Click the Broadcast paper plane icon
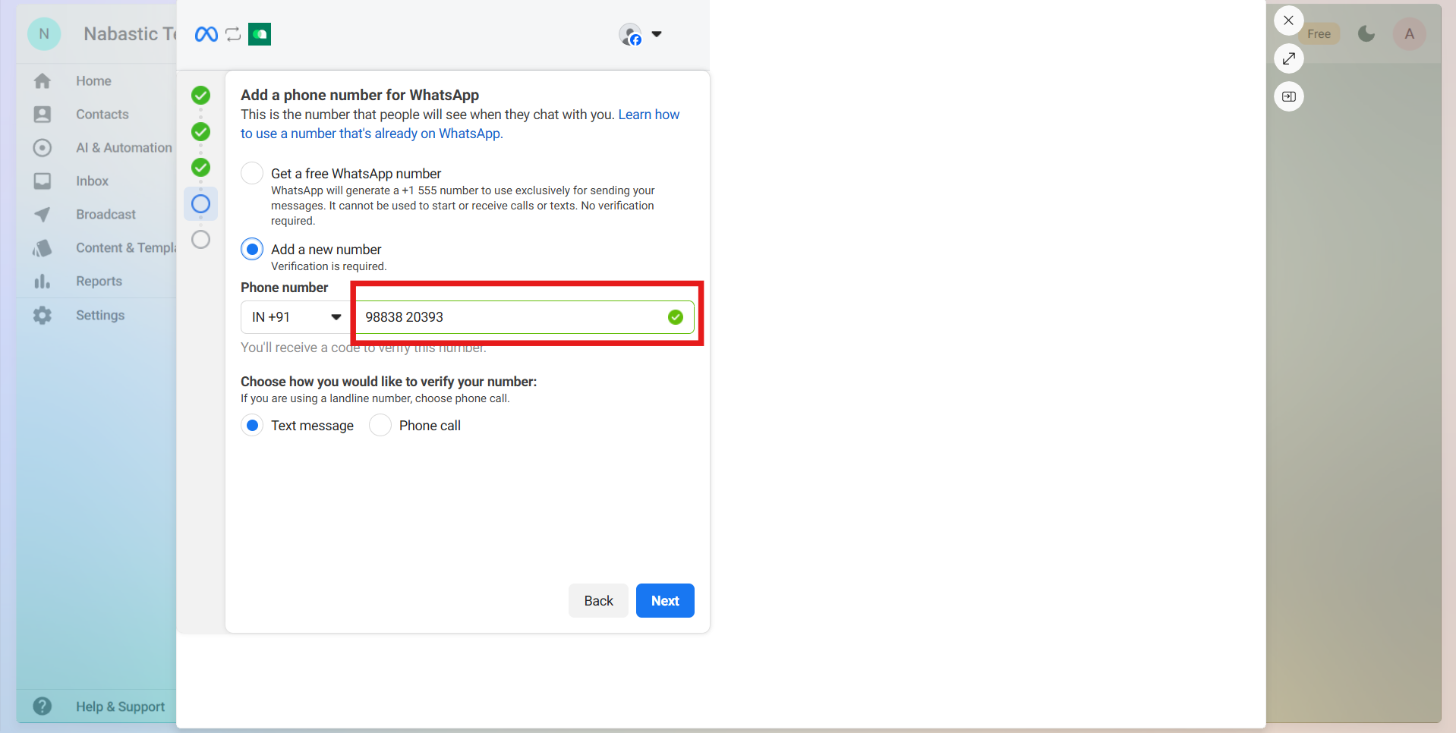 43,215
